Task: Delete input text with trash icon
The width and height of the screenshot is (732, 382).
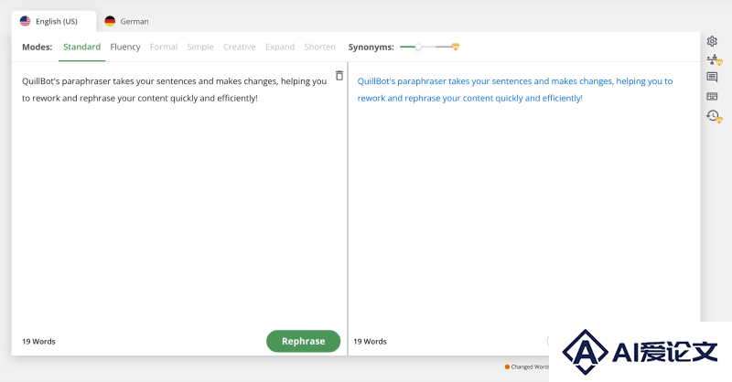Action: (x=339, y=76)
